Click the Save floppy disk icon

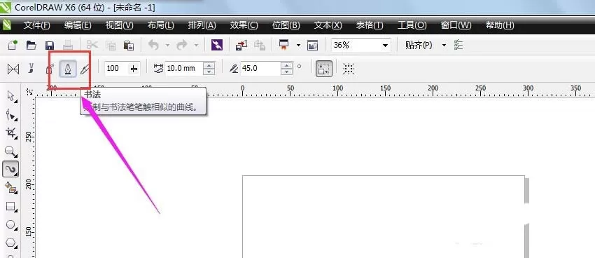49,46
